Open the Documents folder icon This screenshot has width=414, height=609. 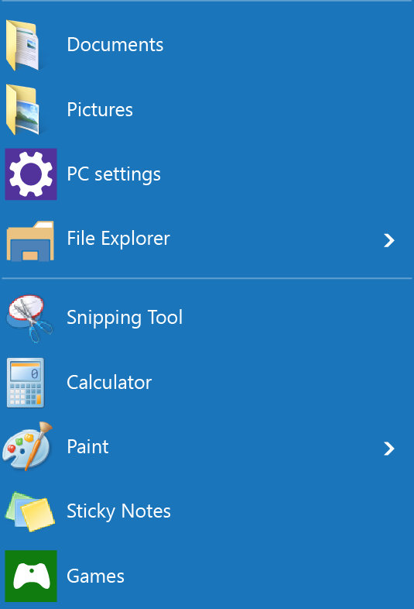[23, 45]
